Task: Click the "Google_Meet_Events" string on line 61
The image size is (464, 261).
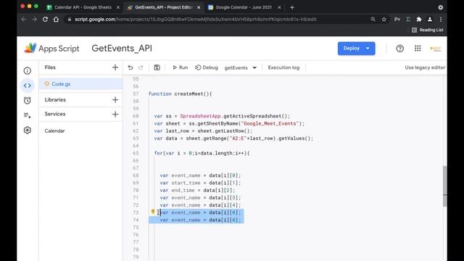Action: [x=270, y=123]
